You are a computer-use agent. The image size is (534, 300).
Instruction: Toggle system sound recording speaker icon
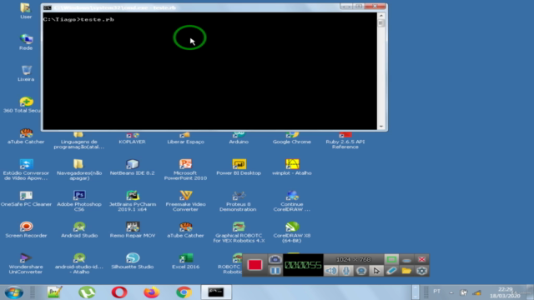pyautogui.click(x=330, y=271)
